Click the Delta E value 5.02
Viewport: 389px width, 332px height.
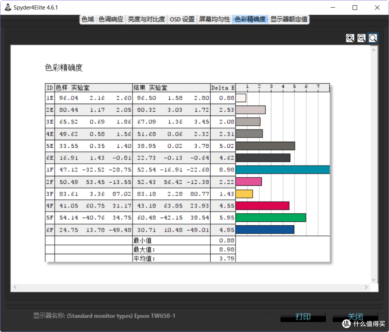coord(227,146)
